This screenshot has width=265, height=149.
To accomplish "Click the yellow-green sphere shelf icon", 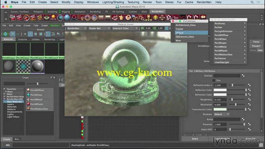I will tap(155, 18).
